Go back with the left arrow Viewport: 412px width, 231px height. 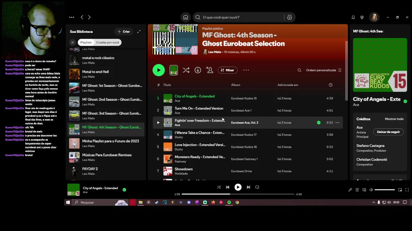tap(82, 17)
